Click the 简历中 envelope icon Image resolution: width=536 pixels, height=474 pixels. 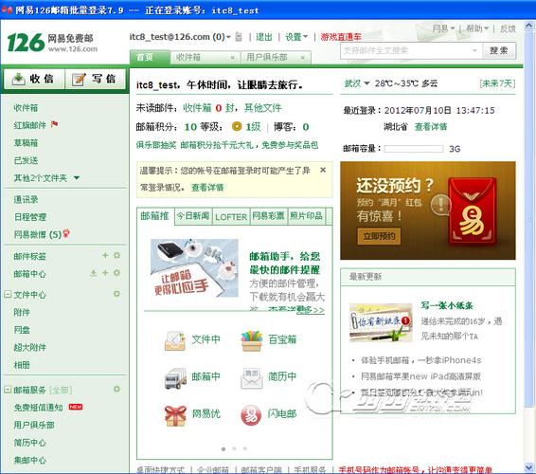(x=252, y=378)
